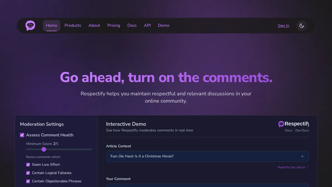
Task: Navigate to the About page
Action: (94, 25)
